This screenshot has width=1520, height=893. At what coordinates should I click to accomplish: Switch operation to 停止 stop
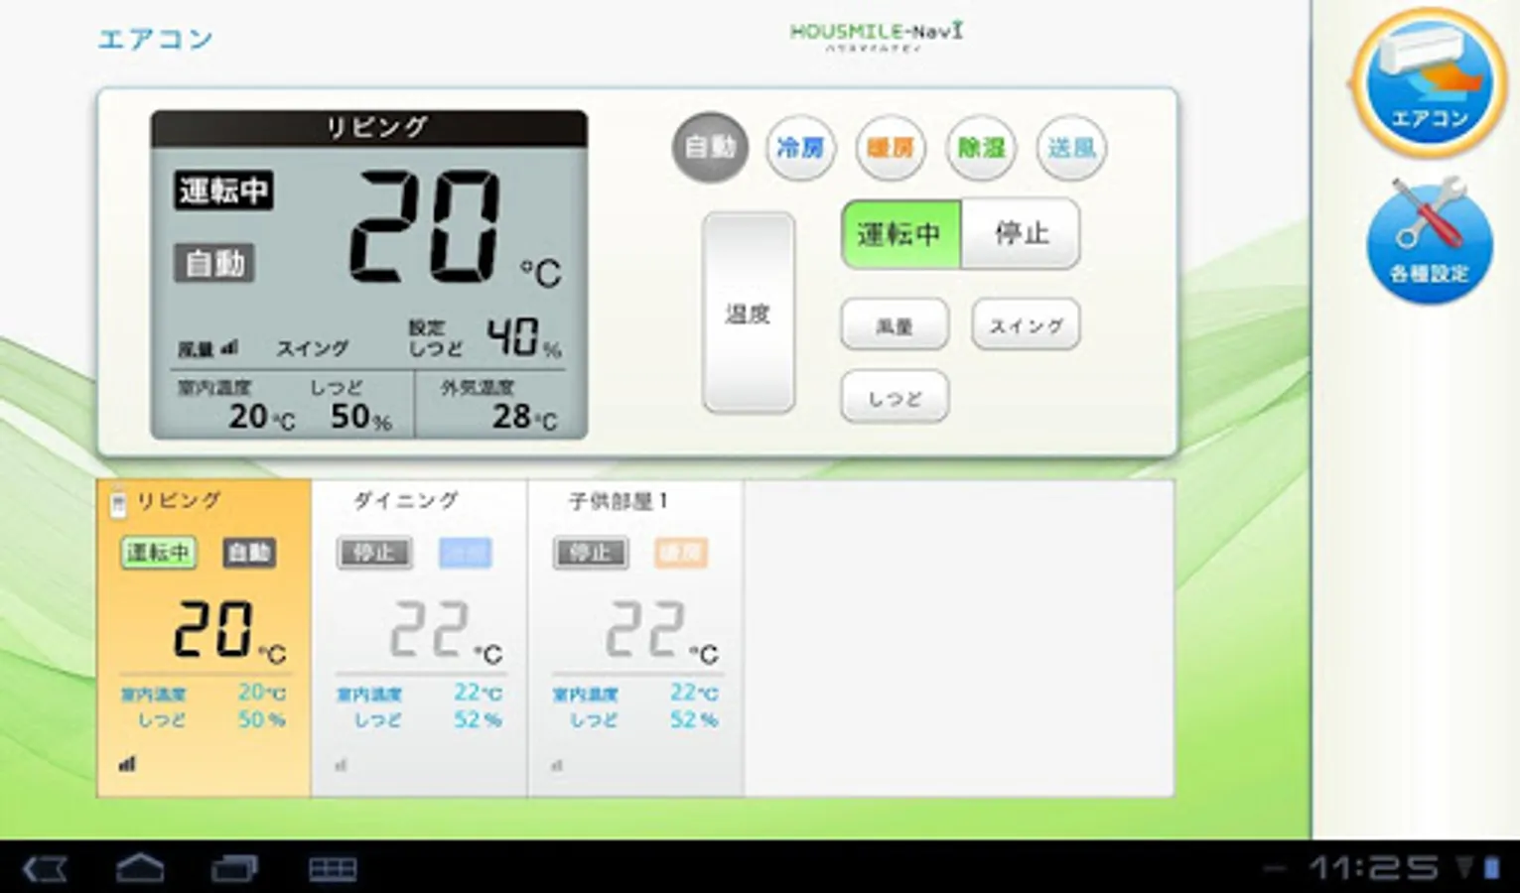pyautogui.click(x=1022, y=234)
